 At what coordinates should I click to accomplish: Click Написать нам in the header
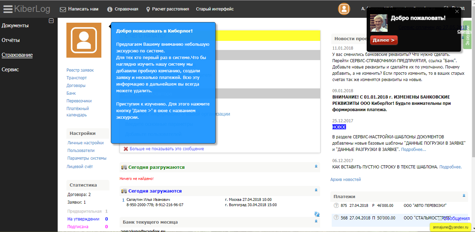tap(83, 9)
